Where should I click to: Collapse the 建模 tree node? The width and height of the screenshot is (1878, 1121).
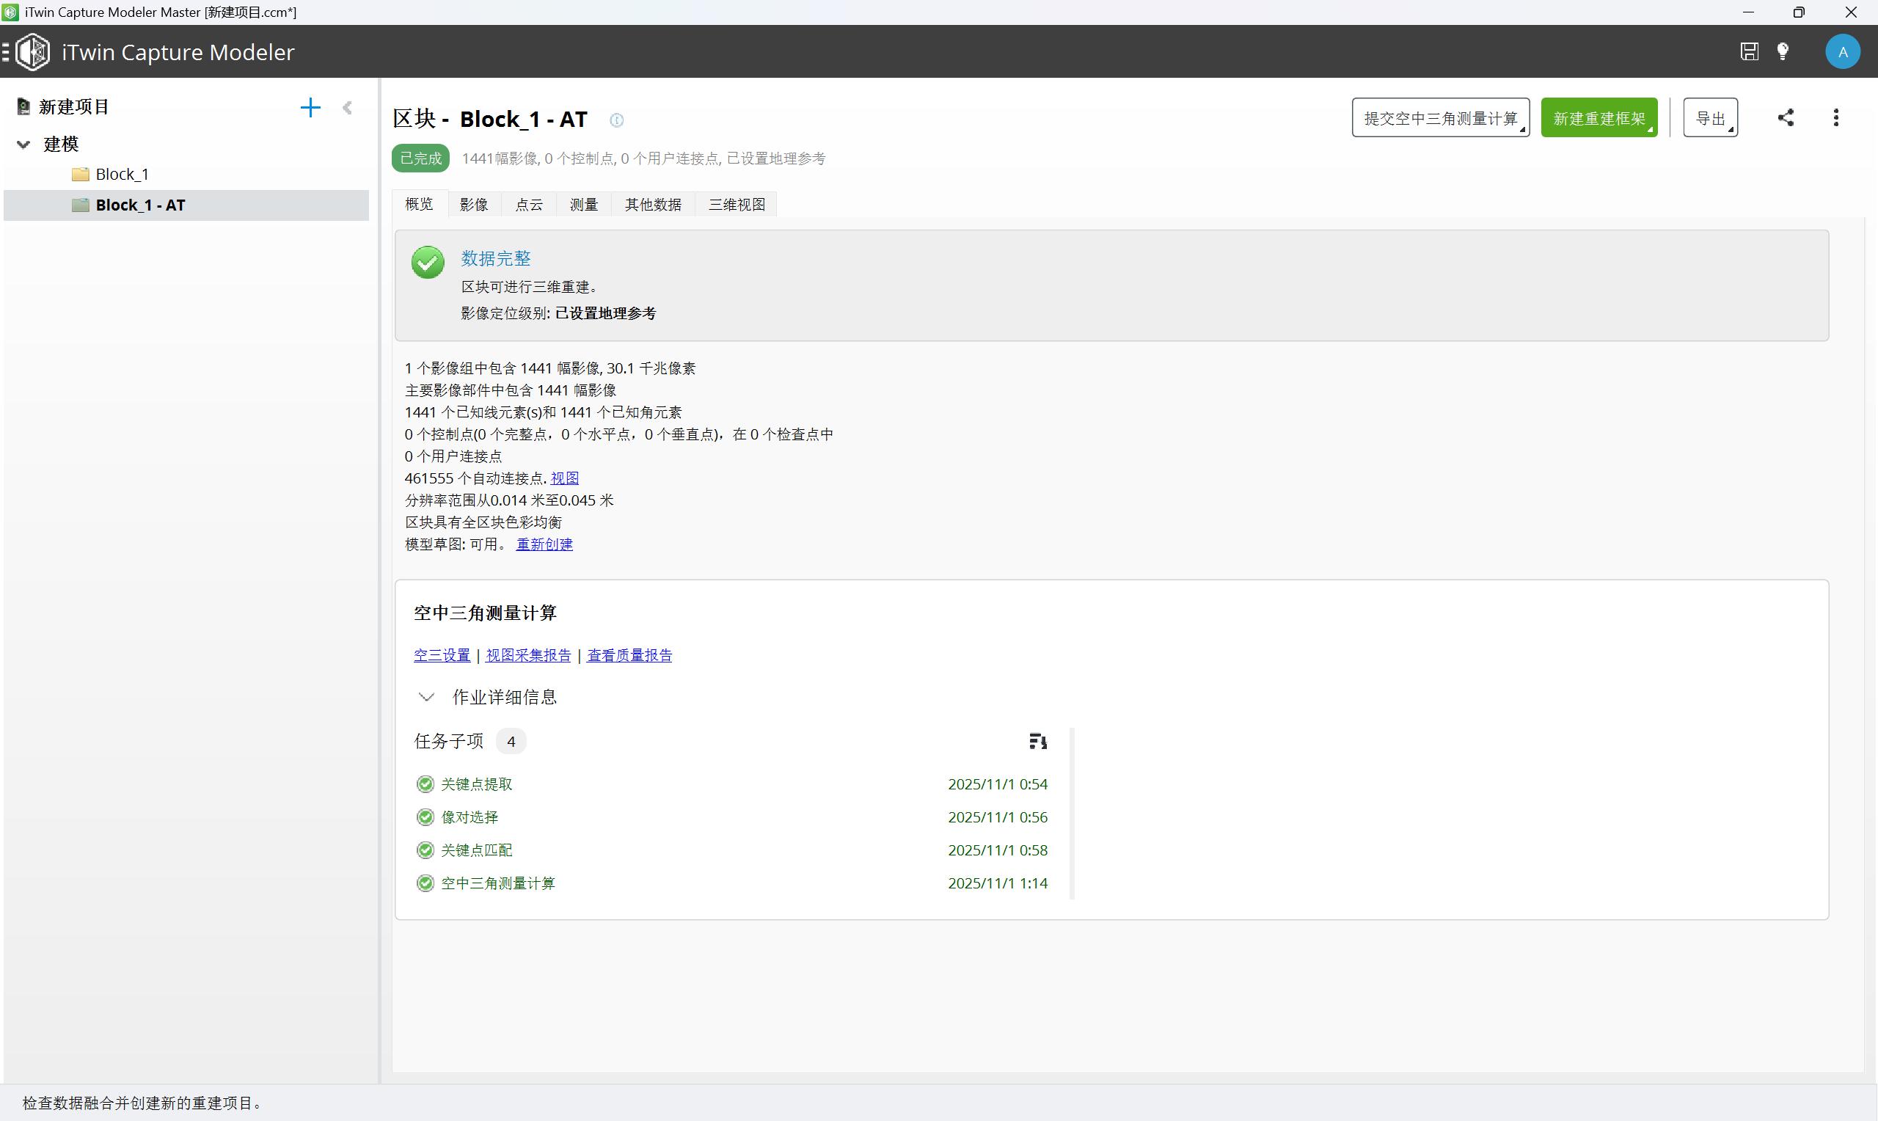[x=23, y=145]
